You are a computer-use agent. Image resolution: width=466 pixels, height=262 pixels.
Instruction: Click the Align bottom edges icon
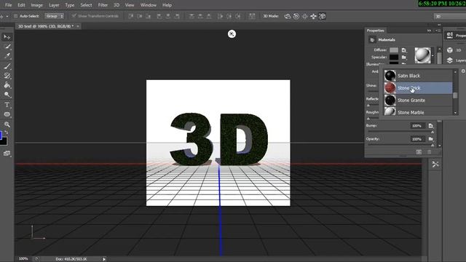coord(148,16)
